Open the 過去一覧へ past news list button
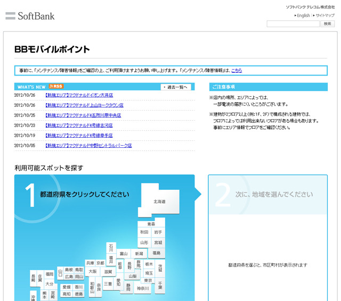 point(176,87)
